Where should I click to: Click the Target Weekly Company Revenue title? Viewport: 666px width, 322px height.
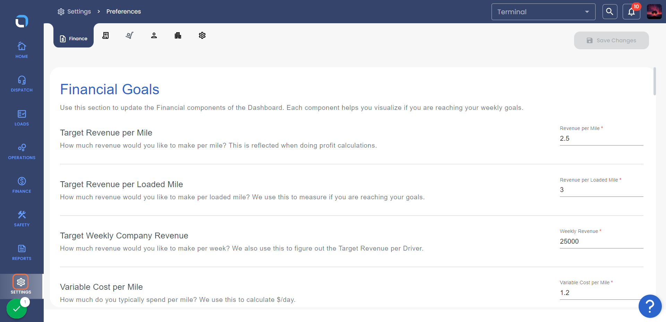click(x=124, y=236)
